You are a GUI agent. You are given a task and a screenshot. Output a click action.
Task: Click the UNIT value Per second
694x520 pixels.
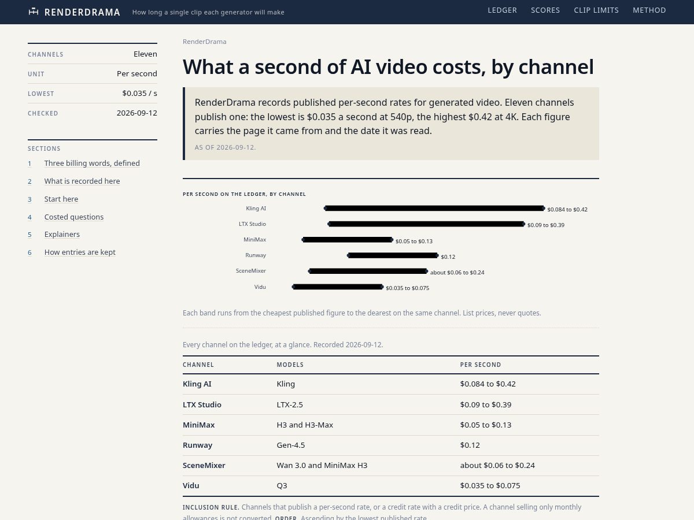[x=137, y=73]
